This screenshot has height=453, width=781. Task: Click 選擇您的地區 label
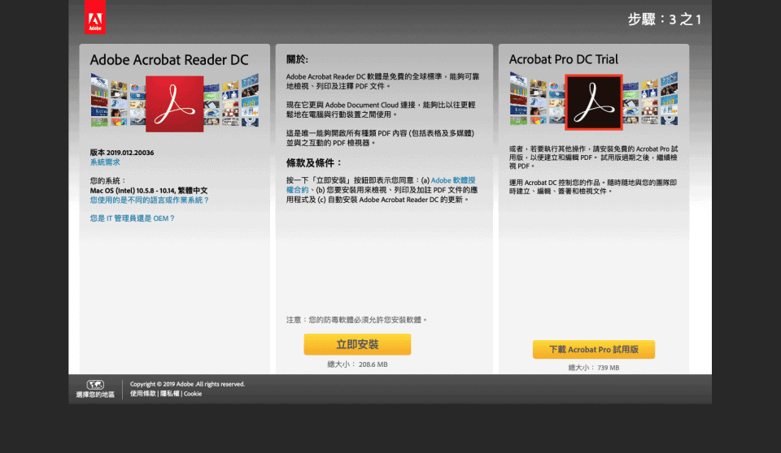(95, 395)
